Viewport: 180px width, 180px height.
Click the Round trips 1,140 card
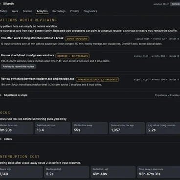click(21, 172)
